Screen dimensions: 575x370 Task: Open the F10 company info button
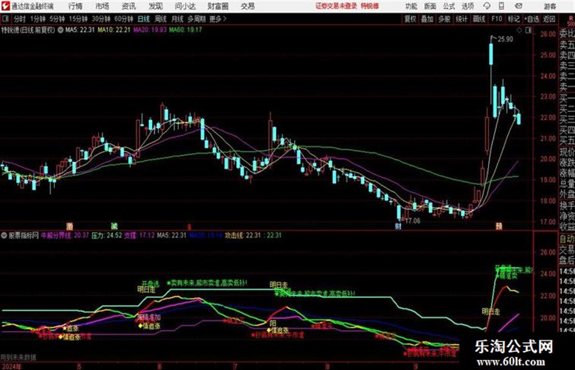tap(497, 19)
